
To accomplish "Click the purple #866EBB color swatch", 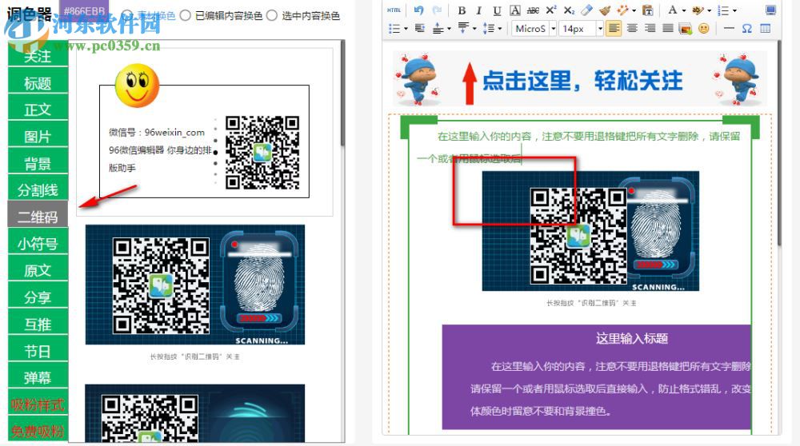I will coord(84,10).
